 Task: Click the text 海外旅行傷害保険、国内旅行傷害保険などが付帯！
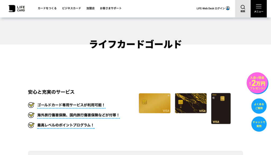pos(78,115)
